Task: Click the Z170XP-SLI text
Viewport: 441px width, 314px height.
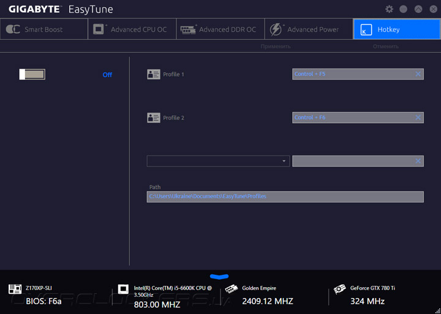Action: (x=39, y=288)
